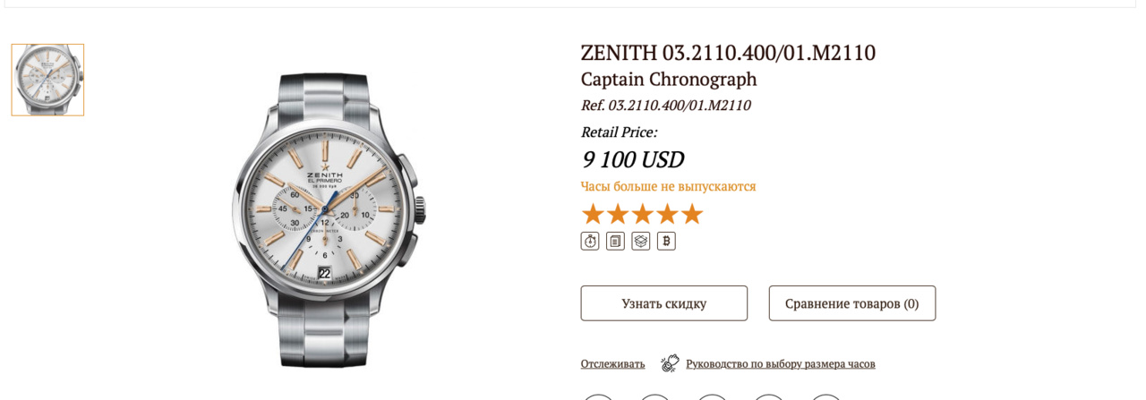Click the ZENITH 03.2110.400/01.M2110 product title

click(728, 53)
